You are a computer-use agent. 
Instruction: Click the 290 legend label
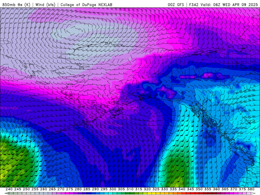[x=95, y=189]
